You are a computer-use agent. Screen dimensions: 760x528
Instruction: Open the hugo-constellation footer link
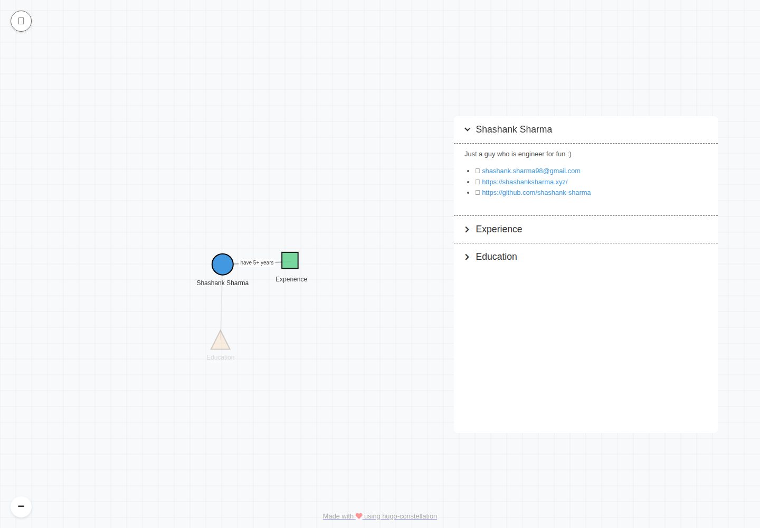pyautogui.click(x=380, y=516)
